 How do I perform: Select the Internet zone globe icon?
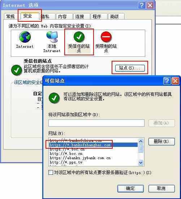point(25,37)
